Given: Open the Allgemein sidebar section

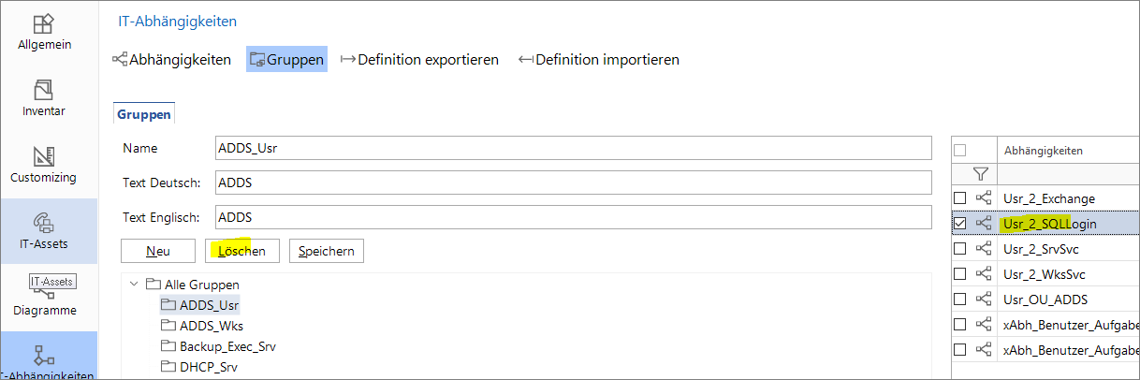Looking at the screenshot, I should point(44,33).
